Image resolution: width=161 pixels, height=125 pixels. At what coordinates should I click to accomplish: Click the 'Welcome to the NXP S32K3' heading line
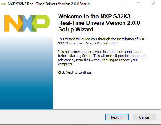click(x=94, y=16)
